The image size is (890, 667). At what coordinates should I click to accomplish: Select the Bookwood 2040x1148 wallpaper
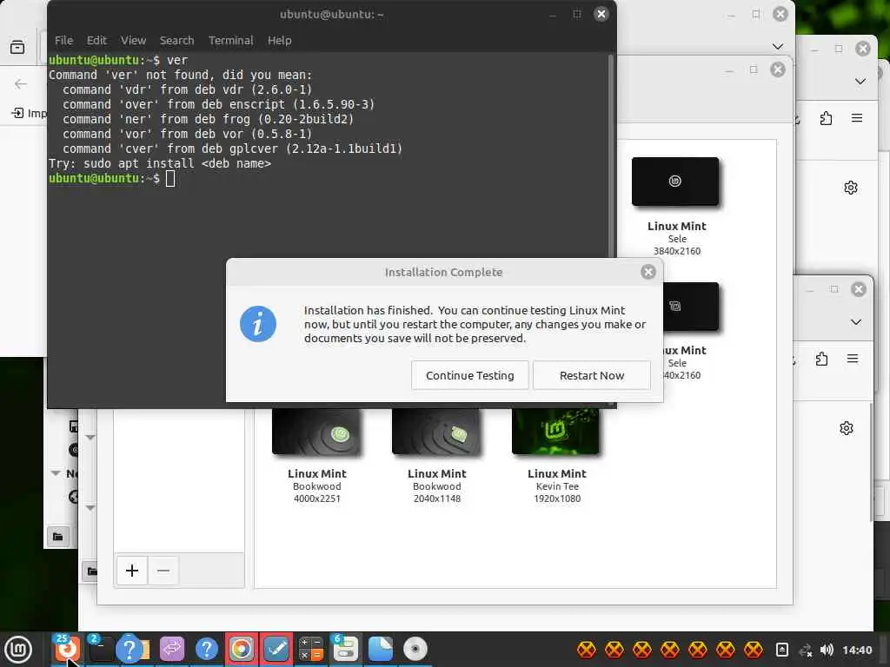click(436, 431)
